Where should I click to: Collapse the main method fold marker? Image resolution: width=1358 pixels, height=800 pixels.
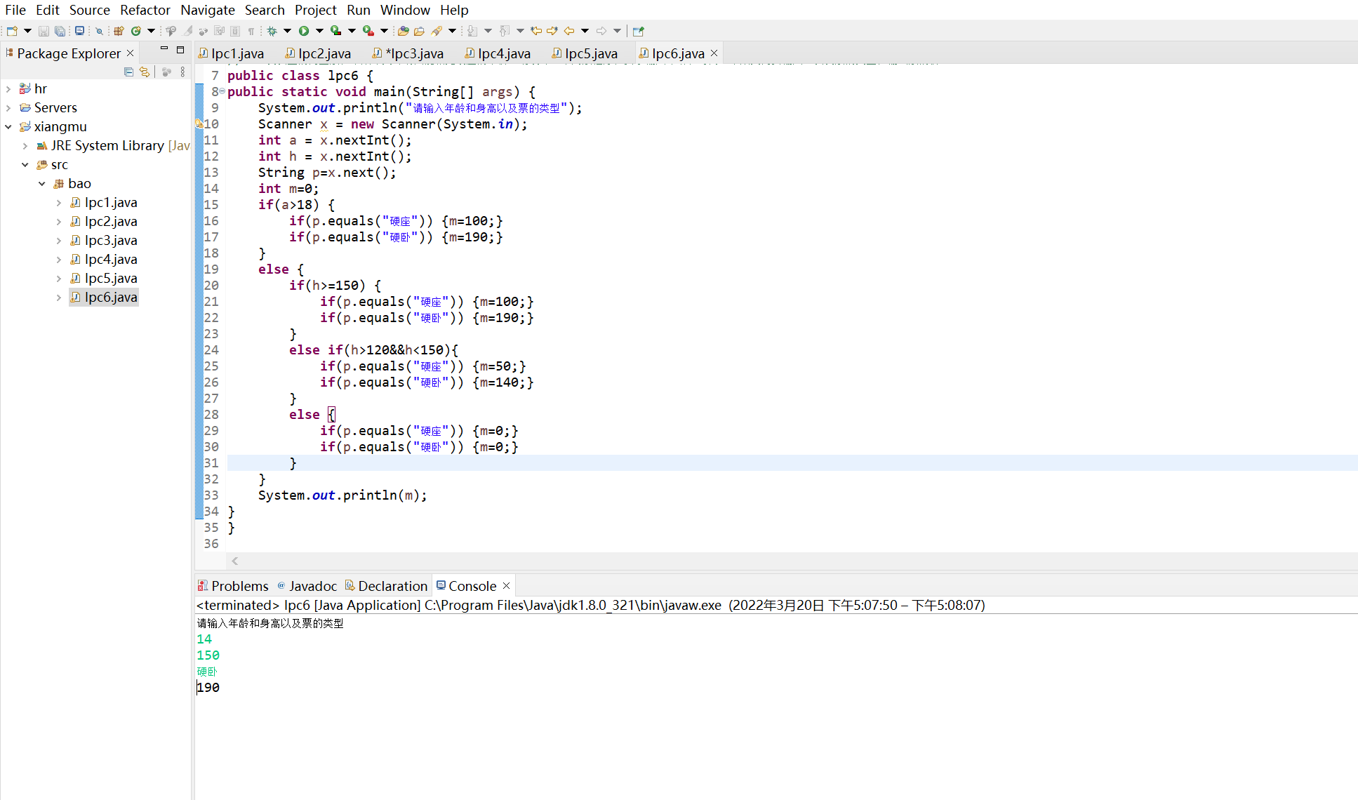point(222,91)
